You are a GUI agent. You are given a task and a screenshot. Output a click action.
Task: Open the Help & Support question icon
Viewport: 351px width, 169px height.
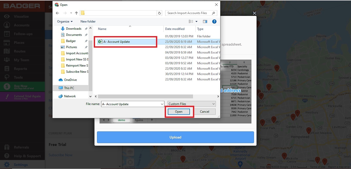click(x=7, y=156)
